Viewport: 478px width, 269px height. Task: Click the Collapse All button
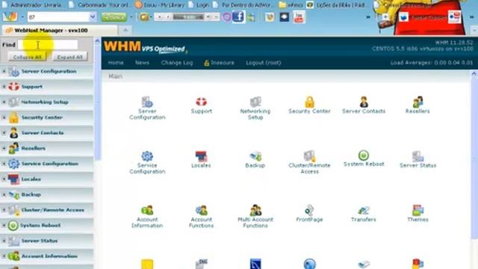pos(27,57)
